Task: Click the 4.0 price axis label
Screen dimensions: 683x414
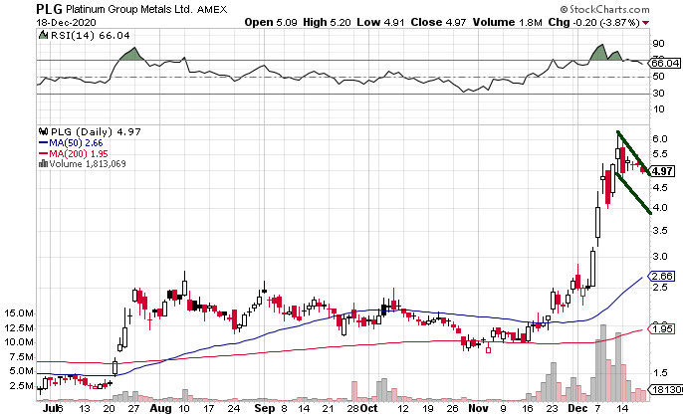Action: coord(660,207)
